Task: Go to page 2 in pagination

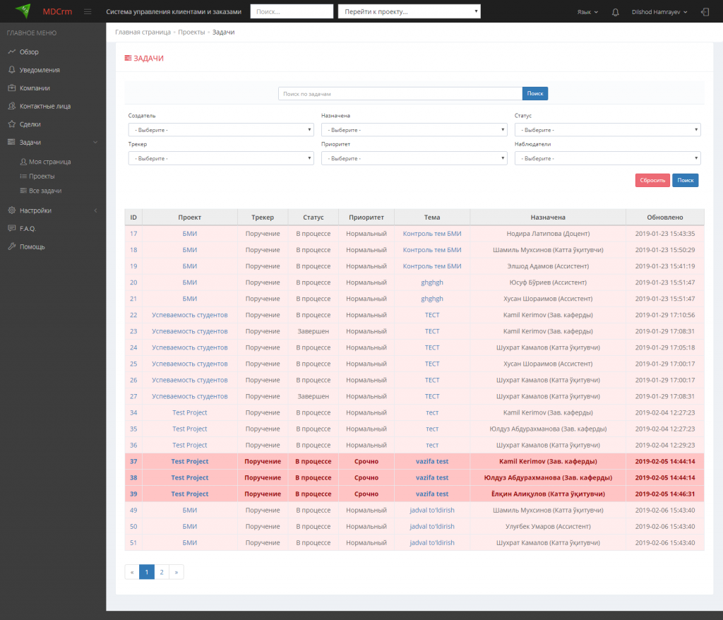Action: [162, 572]
